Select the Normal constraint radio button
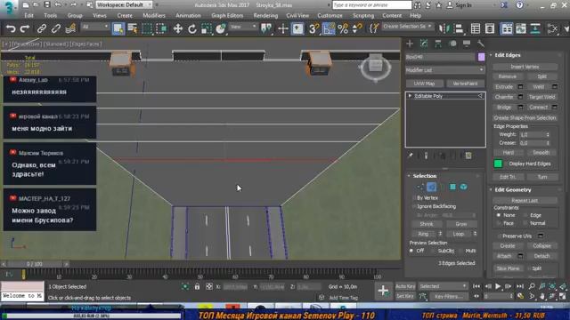The height and width of the screenshot is (320, 570). [525, 223]
